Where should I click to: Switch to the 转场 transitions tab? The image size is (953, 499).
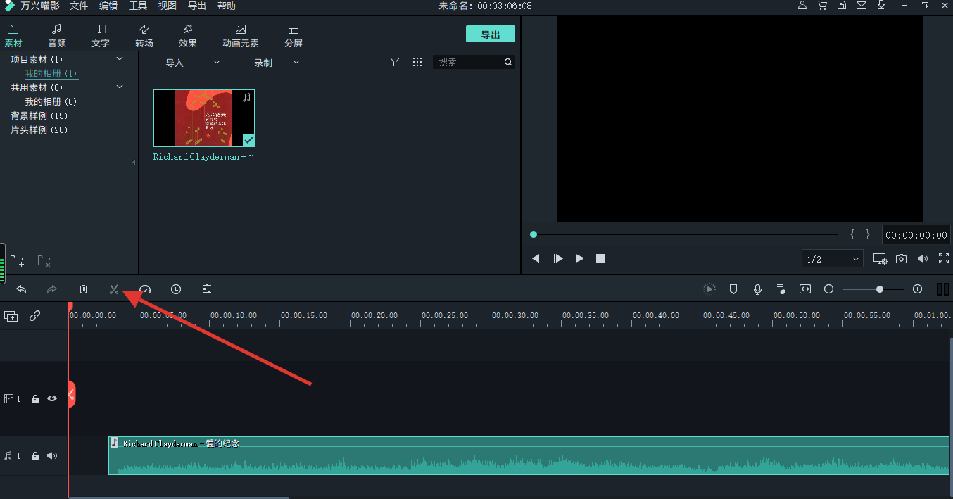point(144,35)
